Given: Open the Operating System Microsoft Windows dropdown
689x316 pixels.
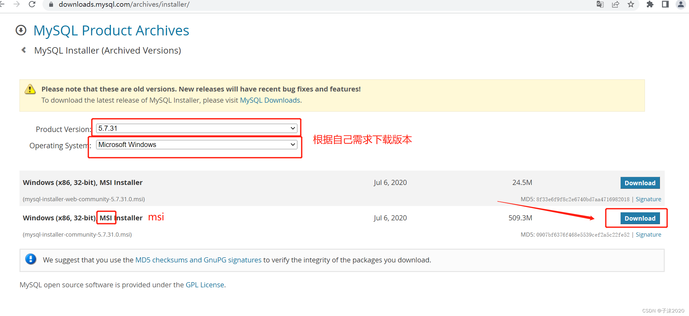Looking at the screenshot, I should 196,144.
